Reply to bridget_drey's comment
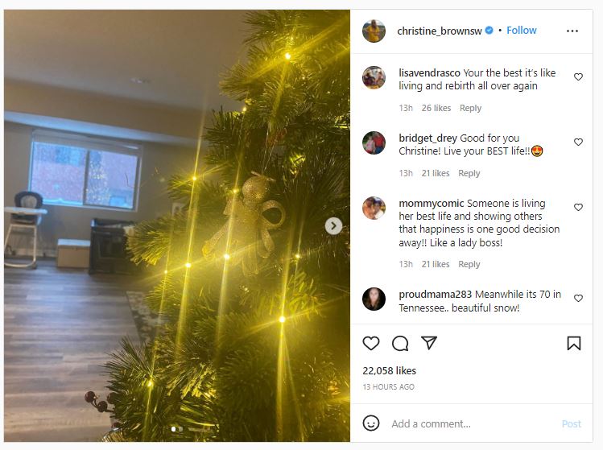The width and height of the screenshot is (603, 450). click(x=469, y=173)
